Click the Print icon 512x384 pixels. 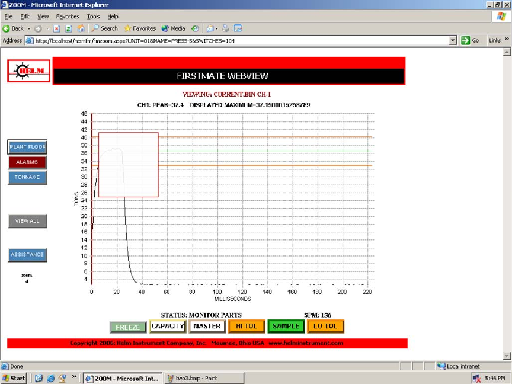click(x=226, y=28)
